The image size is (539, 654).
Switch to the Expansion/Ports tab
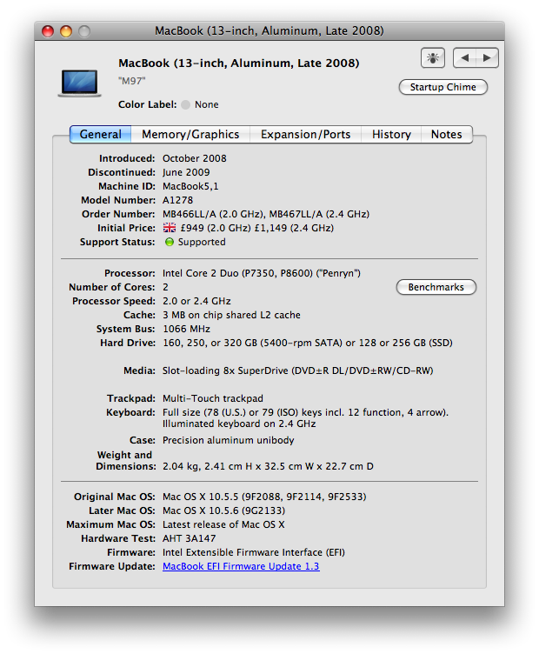tap(305, 134)
